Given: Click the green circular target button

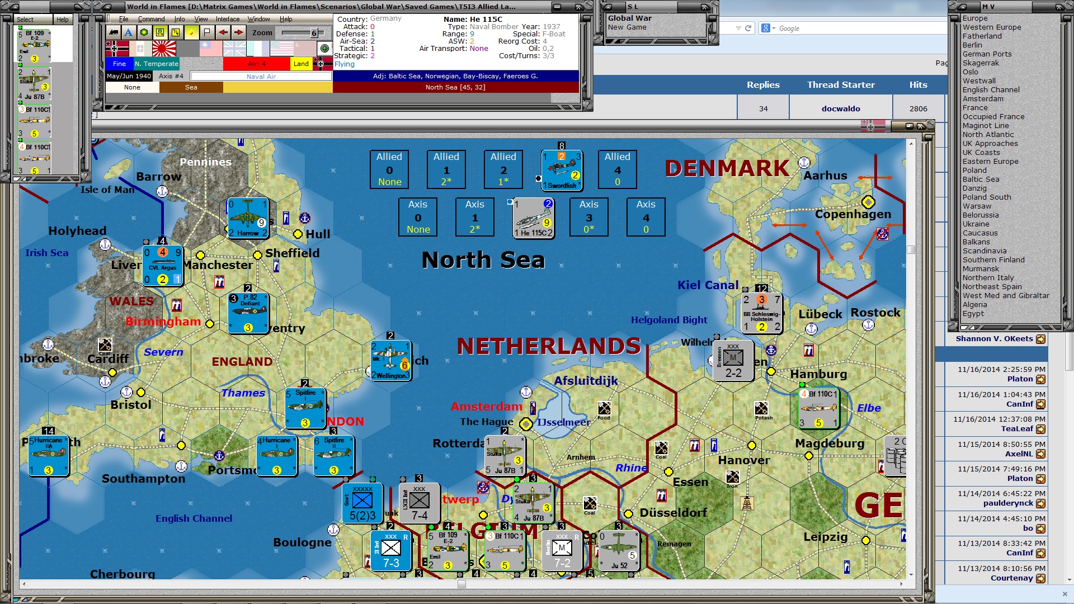Looking at the screenshot, I should pos(324,49).
